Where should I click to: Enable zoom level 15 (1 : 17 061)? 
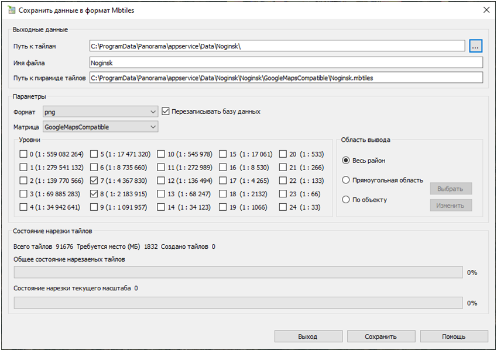pos(223,154)
